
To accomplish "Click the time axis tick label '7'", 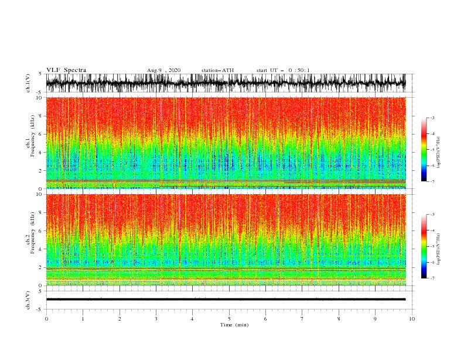I will [x=302, y=319].
